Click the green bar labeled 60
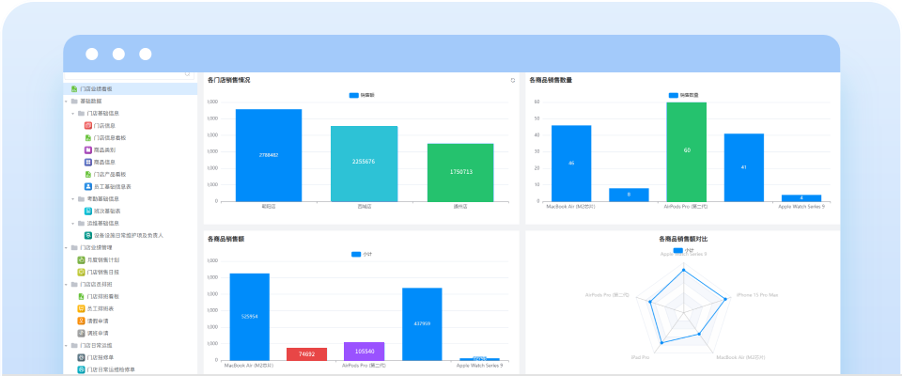902x376 pixels. pyautogui.click(x=686, y=152)
